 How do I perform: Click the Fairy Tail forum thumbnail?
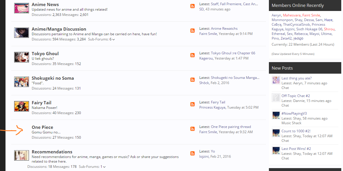[x=21, y=106]
